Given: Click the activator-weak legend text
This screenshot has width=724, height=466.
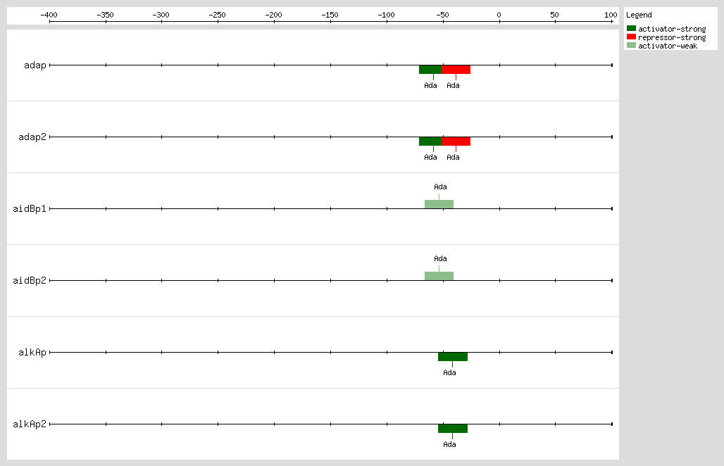Looking at the screenshot, I should pos(668,46).
